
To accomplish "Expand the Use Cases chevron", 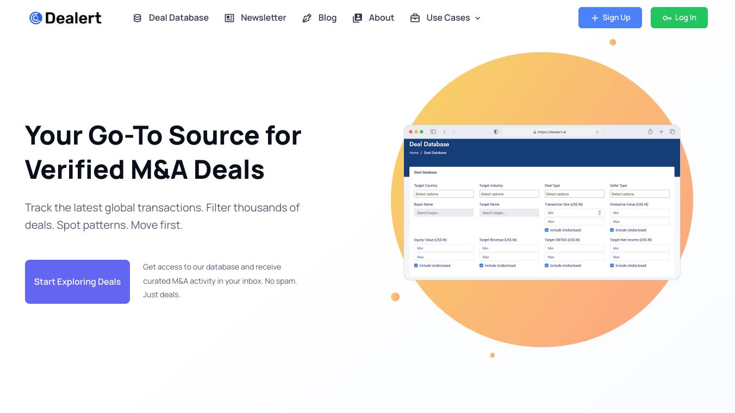I will pos(478,18).
